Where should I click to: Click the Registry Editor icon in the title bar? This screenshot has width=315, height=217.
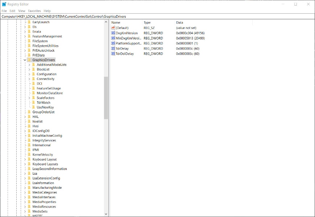pyautogui.click(x=4, y=4)
